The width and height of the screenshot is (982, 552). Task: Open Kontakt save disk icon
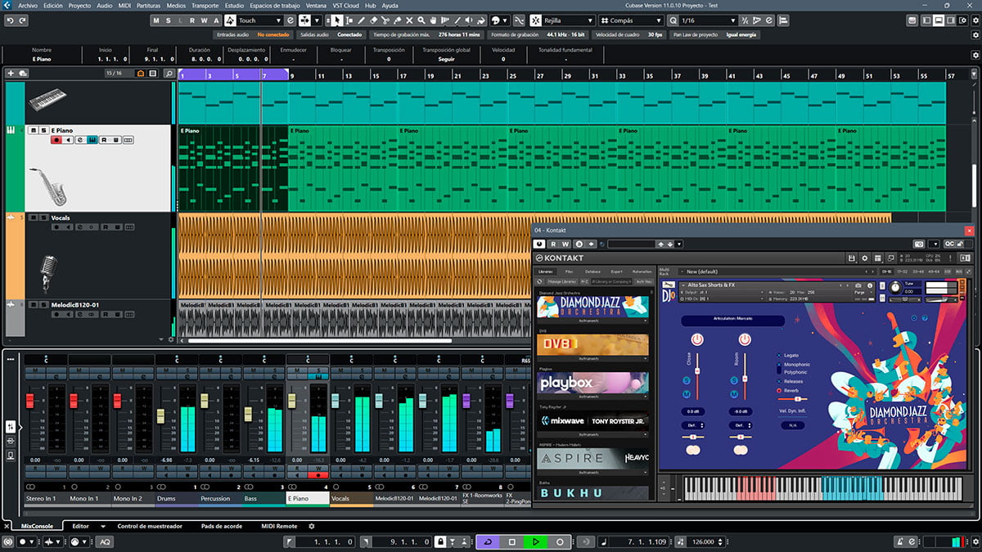(x=853, y=258)
